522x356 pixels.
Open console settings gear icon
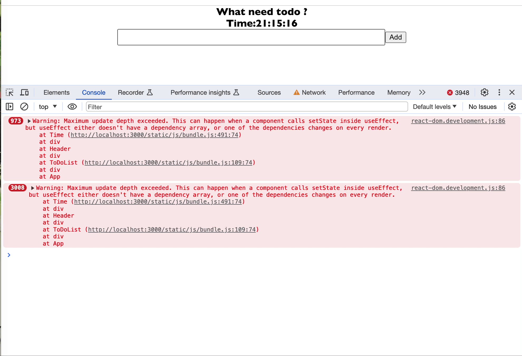click(512, 107)
